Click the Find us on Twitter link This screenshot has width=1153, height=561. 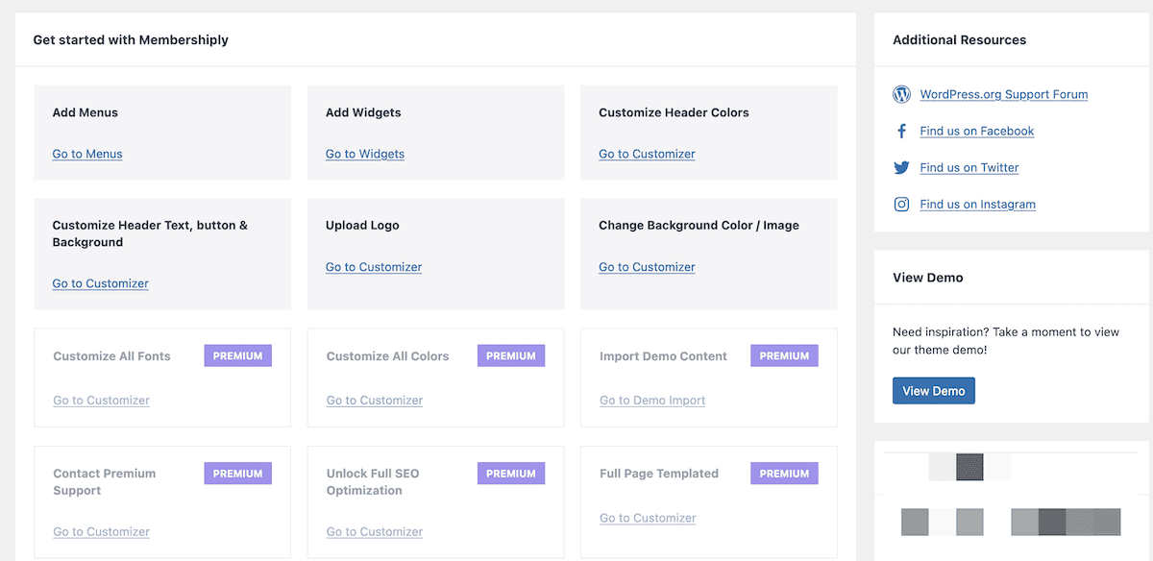click(969, 167)
